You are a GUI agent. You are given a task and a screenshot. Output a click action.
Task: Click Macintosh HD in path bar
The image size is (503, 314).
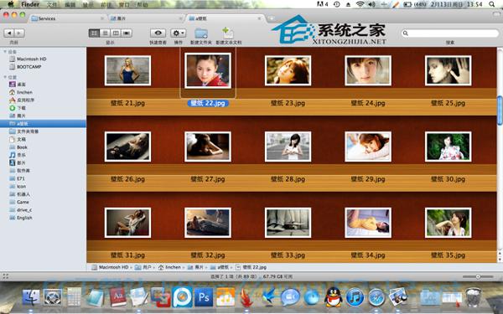[110, 267]
